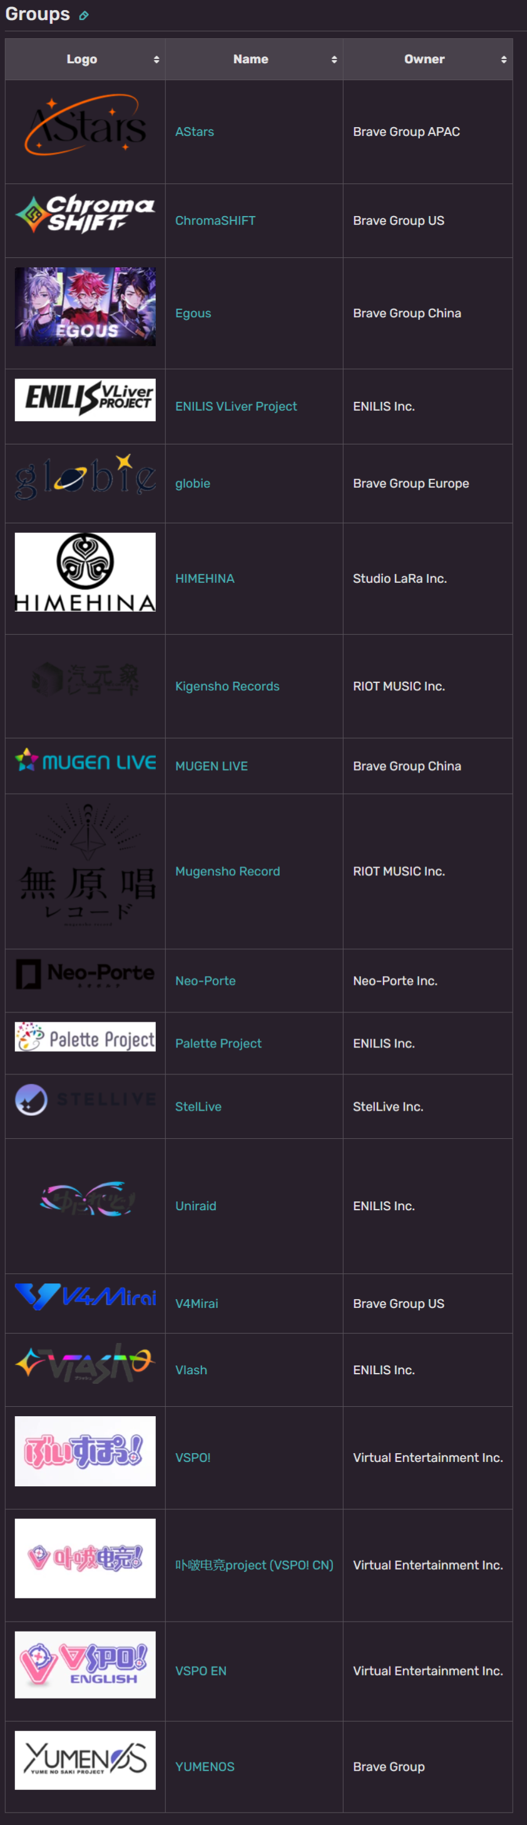Follow the V4Mirai name link
The width and height of the screenshot is (527, 1825).
[197, 1303]
